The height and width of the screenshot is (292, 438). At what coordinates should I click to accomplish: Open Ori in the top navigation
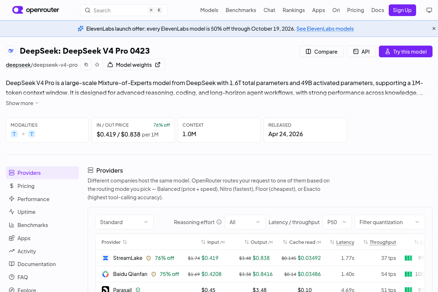(x=336, y=10)
